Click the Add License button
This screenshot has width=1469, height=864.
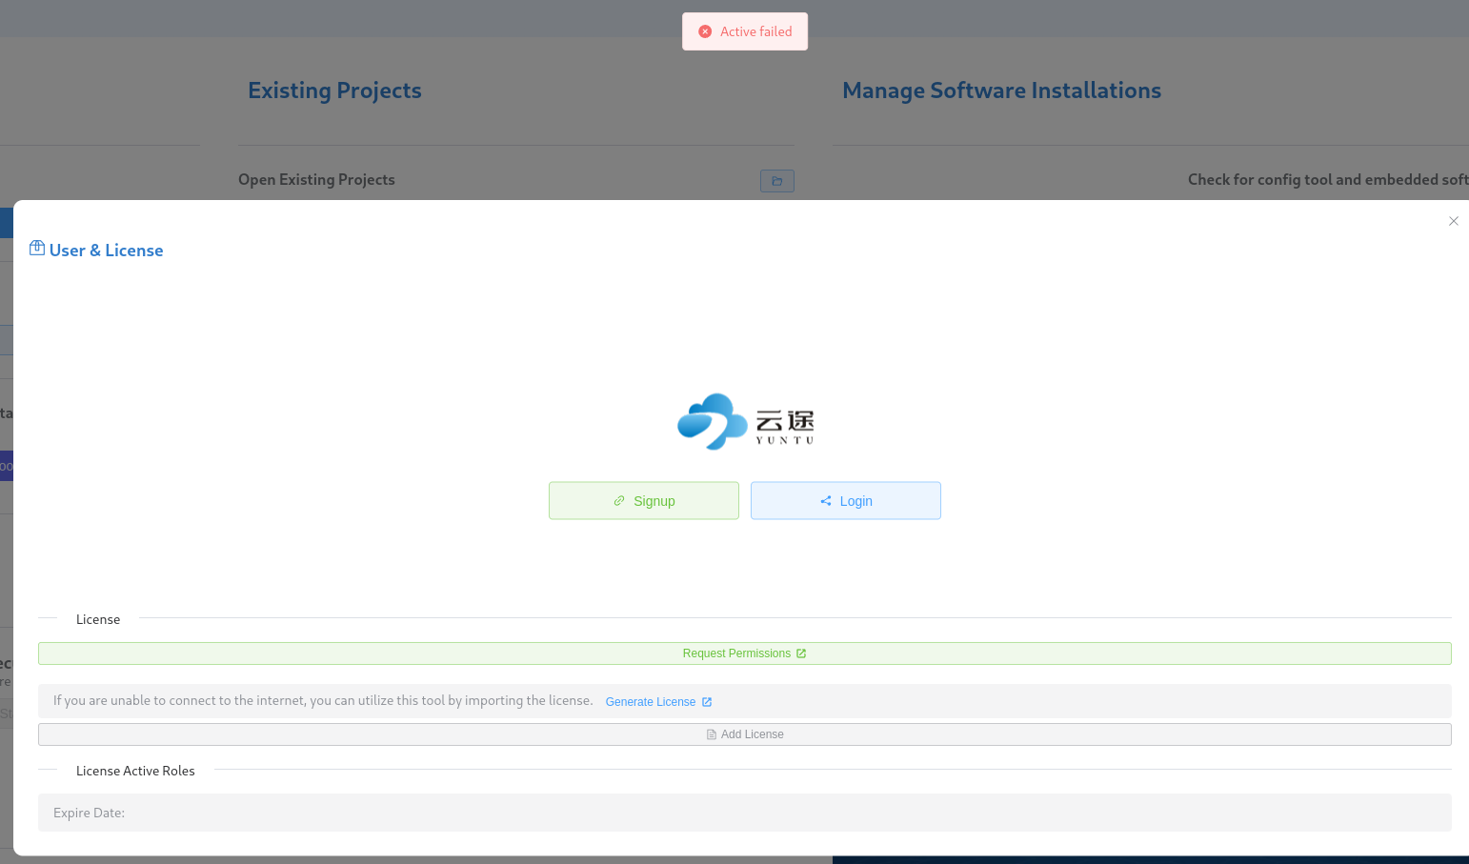(x=744, y=734)
